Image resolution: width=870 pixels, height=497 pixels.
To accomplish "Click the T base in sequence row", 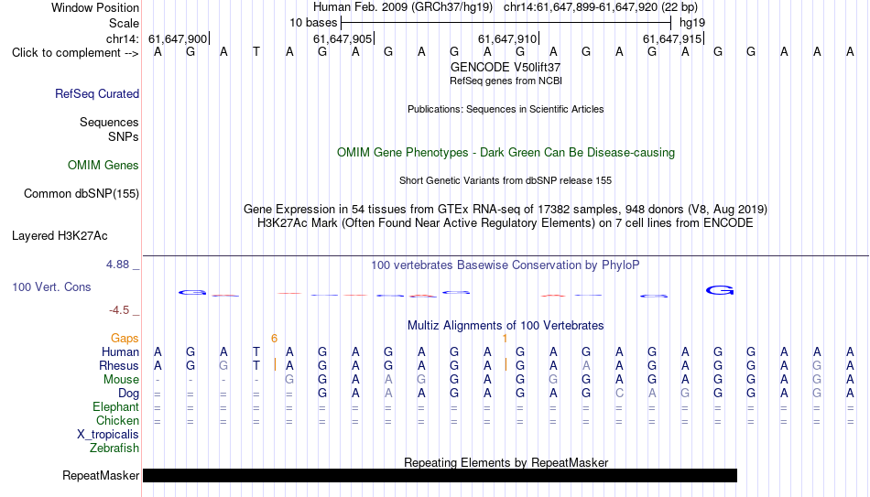I will [x=256, y=52].
